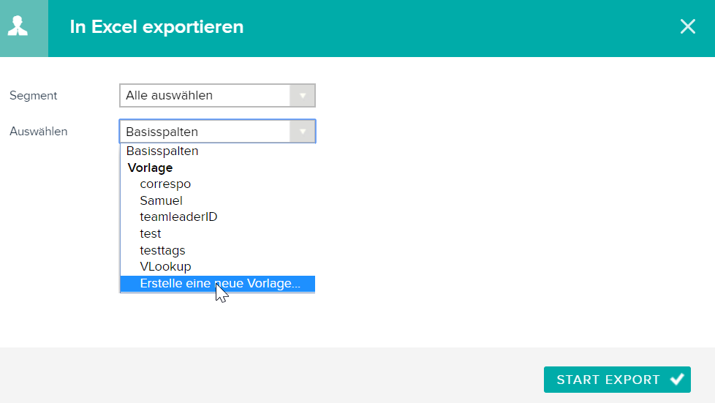Click the Vorlage group header
The image size is (715, 403).
pyautogui.click(x=150, y=167)
